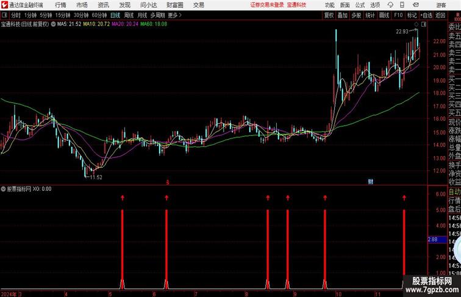Click the 财 marker on the chart
Image resolution: width=461 pixels, height=297 pixels.
[371, 182]
